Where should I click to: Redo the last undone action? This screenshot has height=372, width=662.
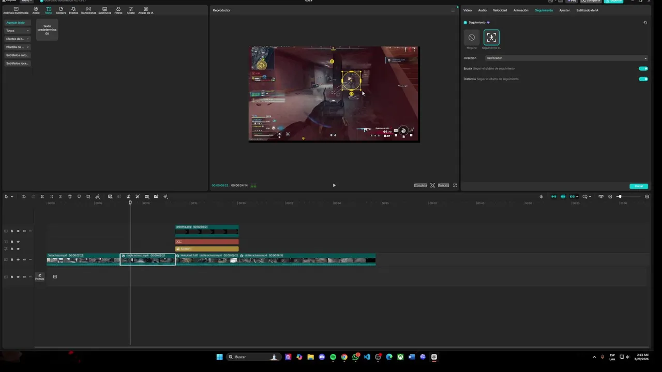pyautogui.click(x=33, y=196)
